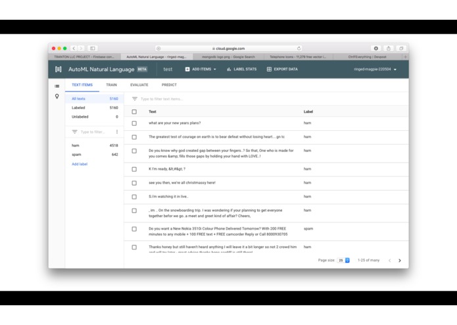The height and width of the screenshot is (325, 457).
Task: Open the datasets list icon in left sidebar
Action: click(57, 86)
